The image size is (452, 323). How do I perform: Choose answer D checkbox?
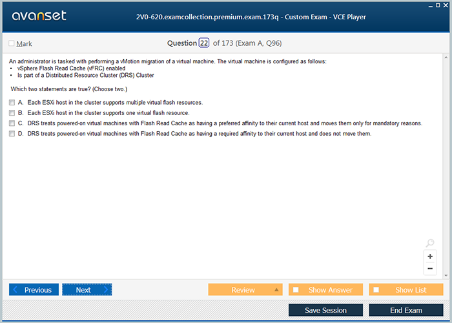[x=12, y=134]
